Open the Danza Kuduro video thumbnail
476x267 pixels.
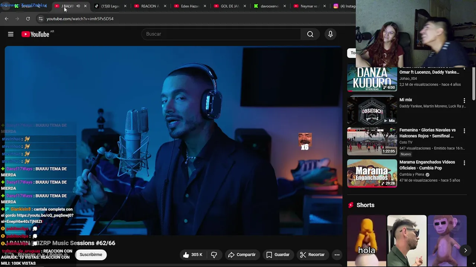pos(372,79)
